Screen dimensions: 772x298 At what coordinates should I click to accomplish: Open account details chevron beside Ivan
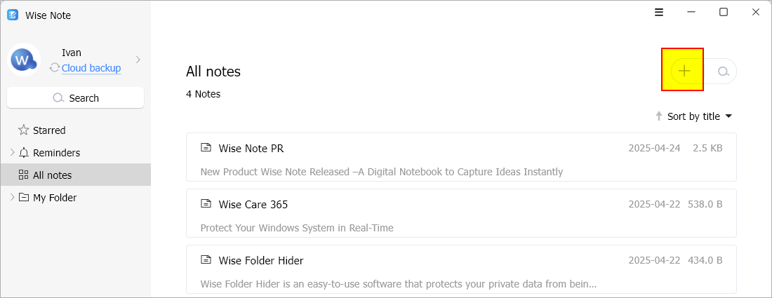[x=138, y=60]
